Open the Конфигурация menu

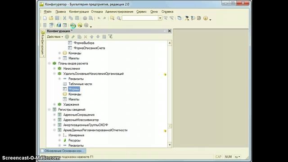tap(79, 12)
